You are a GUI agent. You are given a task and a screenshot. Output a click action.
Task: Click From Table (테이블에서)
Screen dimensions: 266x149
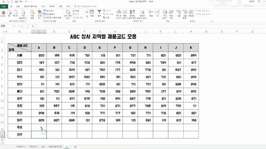point(49,14)
